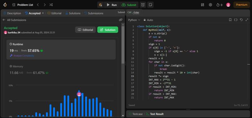
Task: Open the settings gear icon
Action: pos(210,5)
